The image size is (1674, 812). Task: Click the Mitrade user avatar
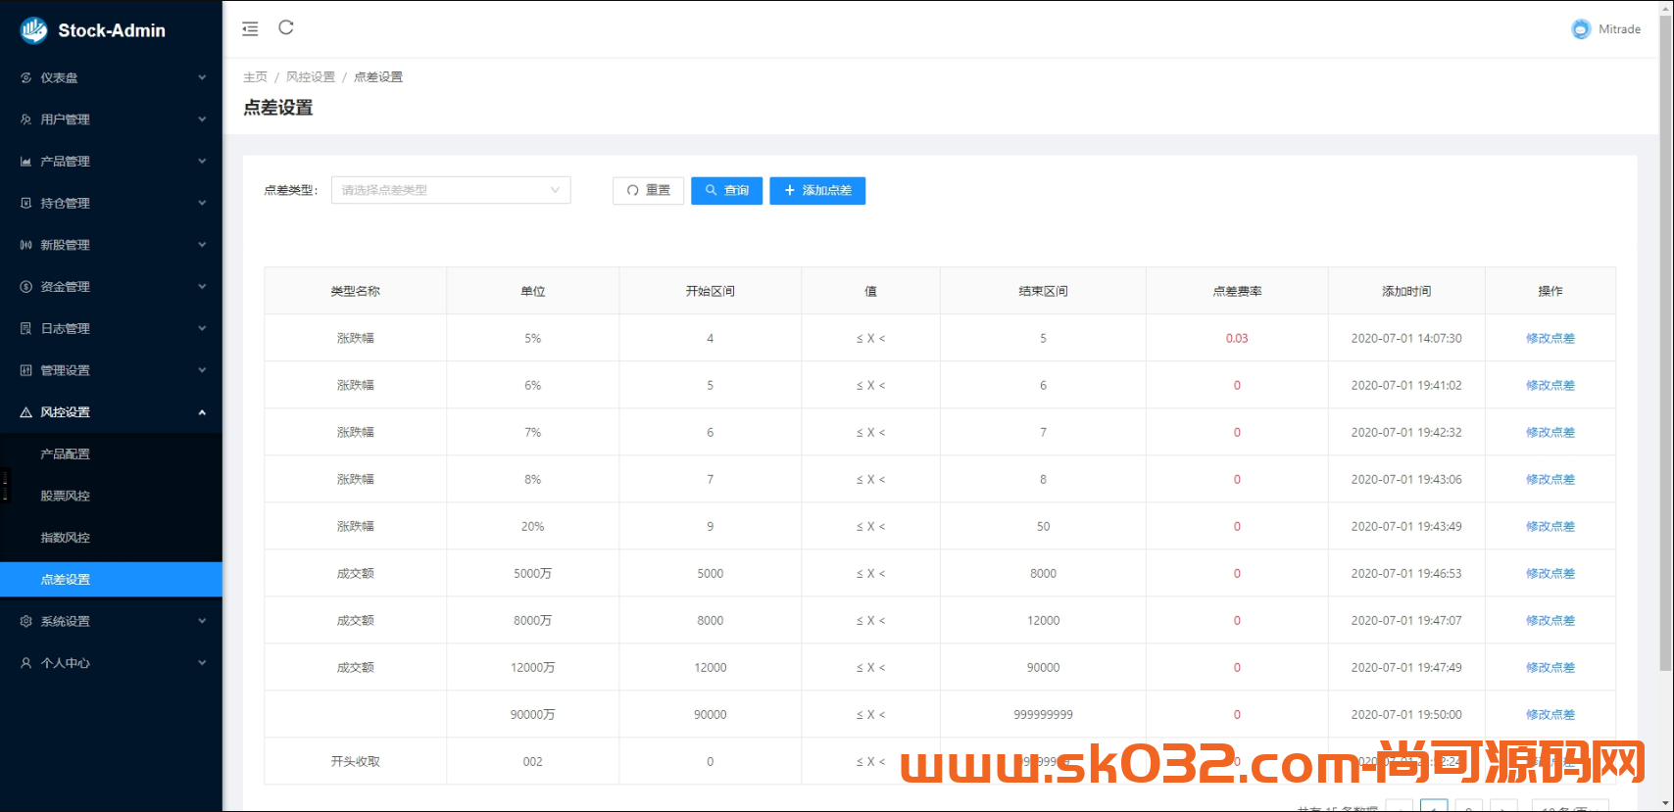(x=1580, y=29)
